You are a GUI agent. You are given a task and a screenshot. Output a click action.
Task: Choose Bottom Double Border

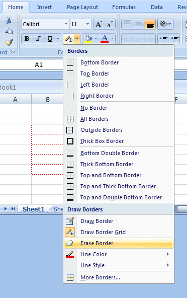pyautogui.click(x=119, y=153)
